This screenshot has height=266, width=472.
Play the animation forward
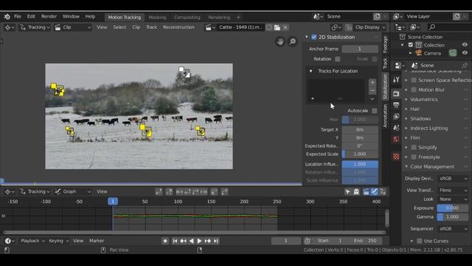(199, 241)
